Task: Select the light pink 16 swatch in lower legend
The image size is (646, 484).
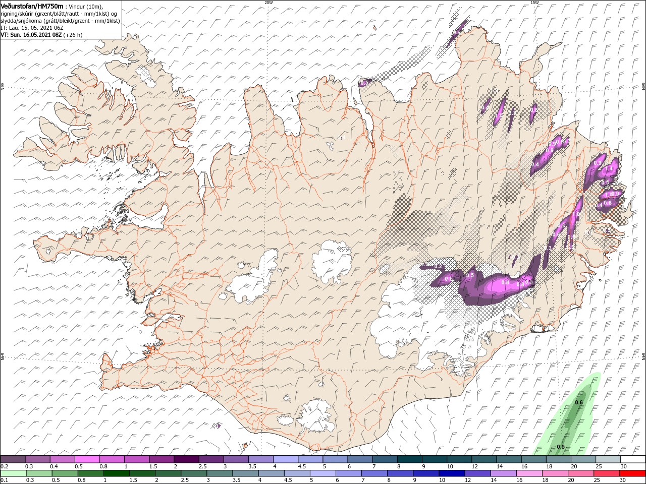Action: tap(529, 473)
